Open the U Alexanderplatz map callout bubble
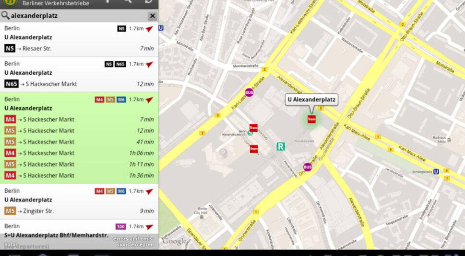The image size is (465, 256). (311, 100)
